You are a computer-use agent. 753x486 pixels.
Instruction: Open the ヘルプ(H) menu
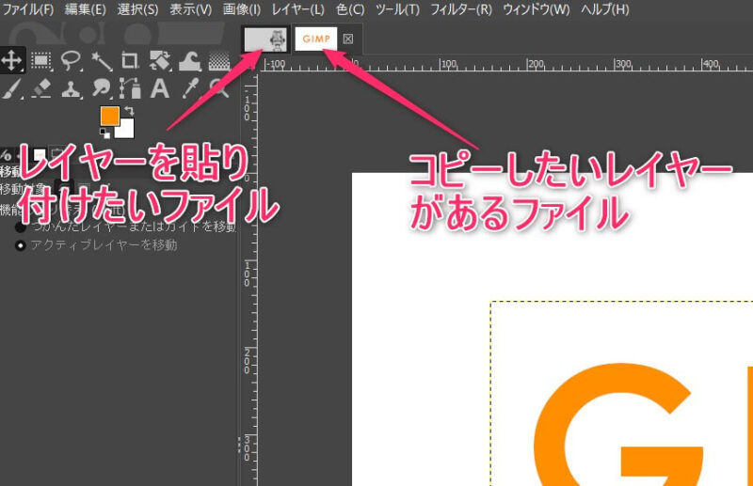click(605, 9)
